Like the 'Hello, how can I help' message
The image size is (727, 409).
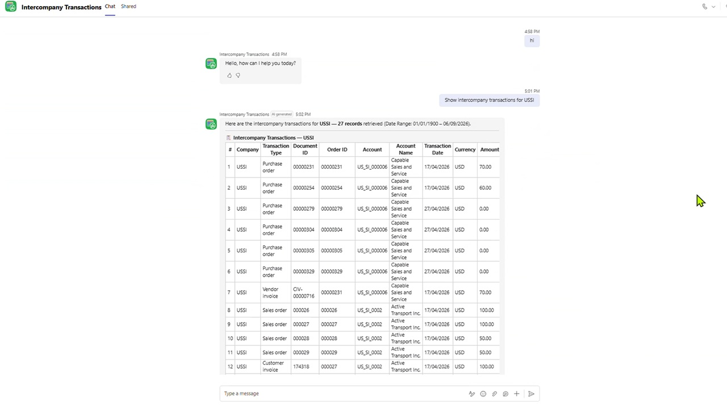coord(229,75)
